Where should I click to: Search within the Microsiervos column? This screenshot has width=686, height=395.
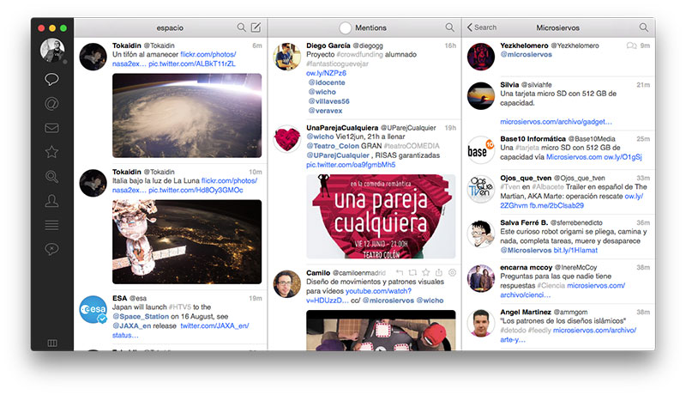coord(644,27)
